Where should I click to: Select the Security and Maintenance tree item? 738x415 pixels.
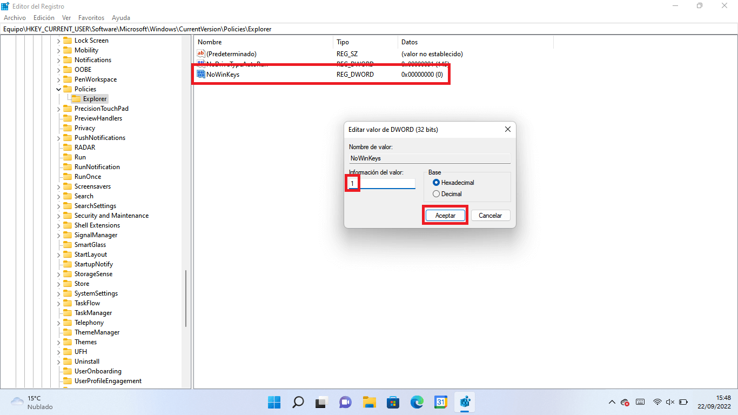click(x=111, y=216)
